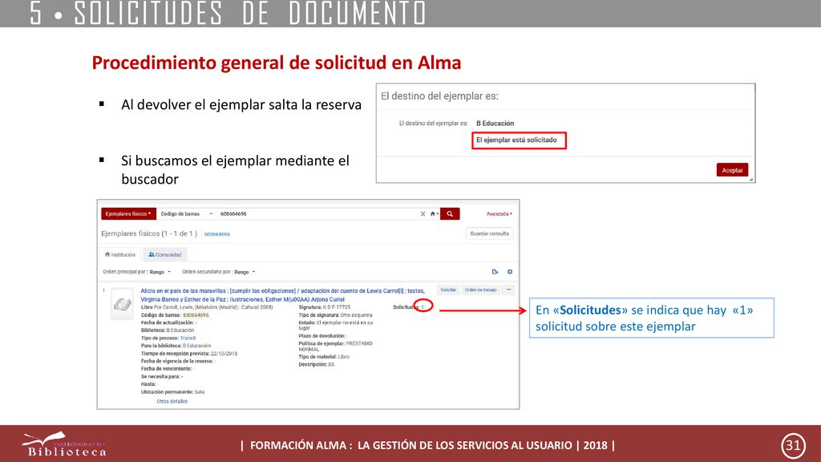Click the Biblioteca logo in footer
Image resolution: width=821 pixels, height=462 pixels.
tap(64, 444)
